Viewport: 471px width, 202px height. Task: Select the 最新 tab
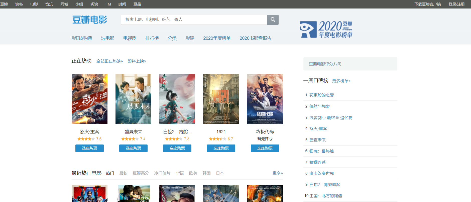pos(123,173)
